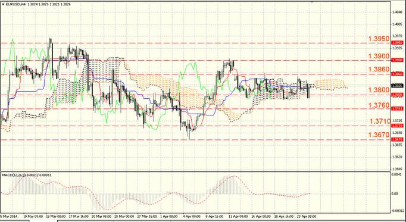Click the large orange 1.3760 text label

click(379, 105)
